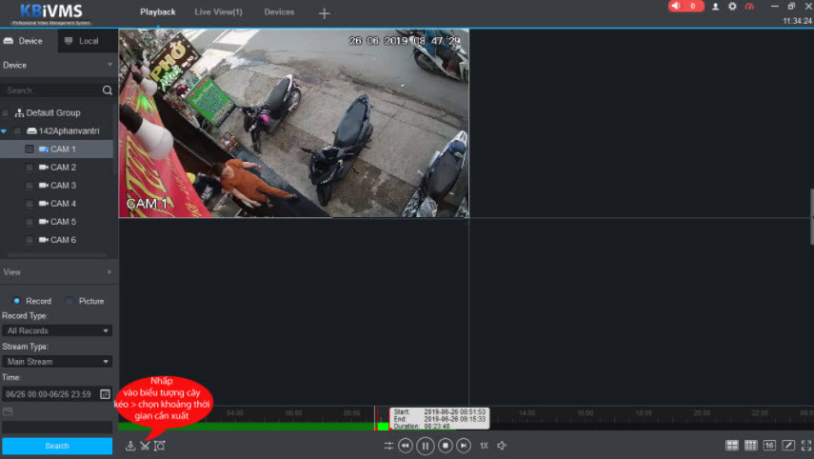The width and height of the screenshot is (814, 459).
Task: Select the Picture radio button
Action: point(69,301)
